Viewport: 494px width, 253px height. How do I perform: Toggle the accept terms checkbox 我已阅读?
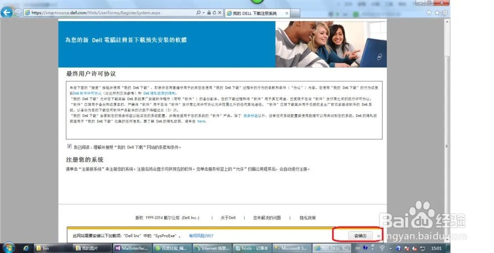[69, 146]
